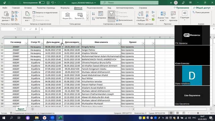Screen dimensions: 215x121
Task: Select cell with Raul Mitter
Action: (x=101, y=78)
